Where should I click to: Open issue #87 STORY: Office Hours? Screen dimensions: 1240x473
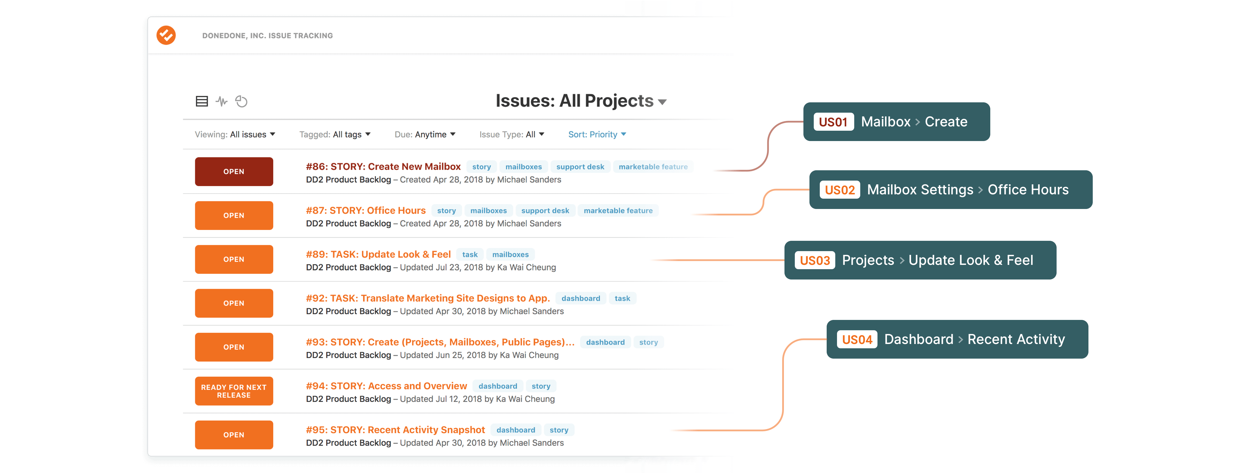366,210
